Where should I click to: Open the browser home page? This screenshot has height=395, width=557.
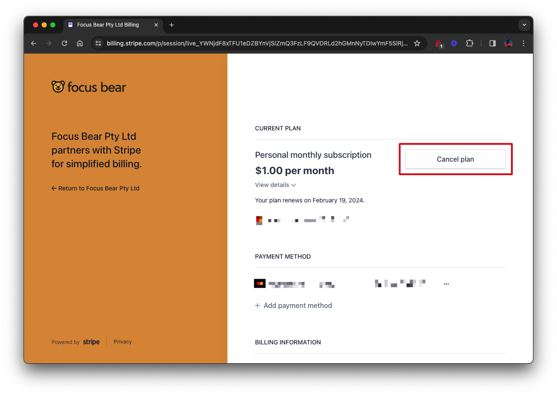coord(80,43)
